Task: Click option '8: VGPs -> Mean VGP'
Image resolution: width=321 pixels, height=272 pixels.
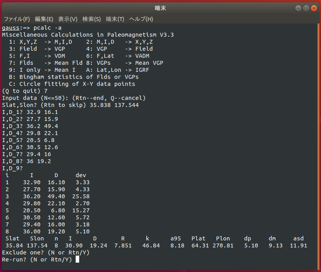Action: pyautogui.click(x=125, y=63)
